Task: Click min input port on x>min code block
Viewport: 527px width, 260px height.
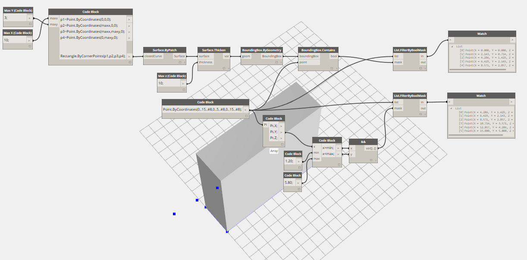Action: 317,152
